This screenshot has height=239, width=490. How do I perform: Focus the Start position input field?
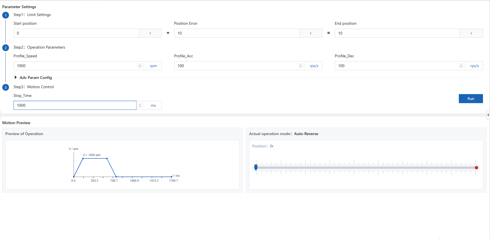76,33
